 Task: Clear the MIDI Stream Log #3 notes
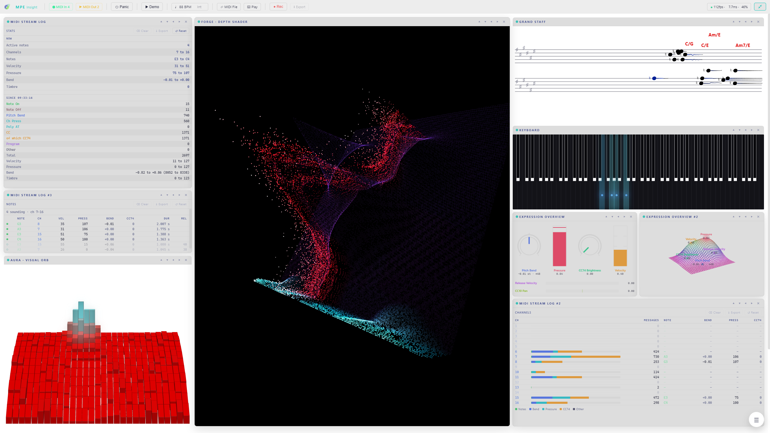pos(142,204)
